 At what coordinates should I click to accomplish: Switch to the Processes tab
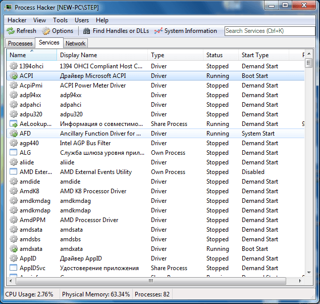(20, 44)
